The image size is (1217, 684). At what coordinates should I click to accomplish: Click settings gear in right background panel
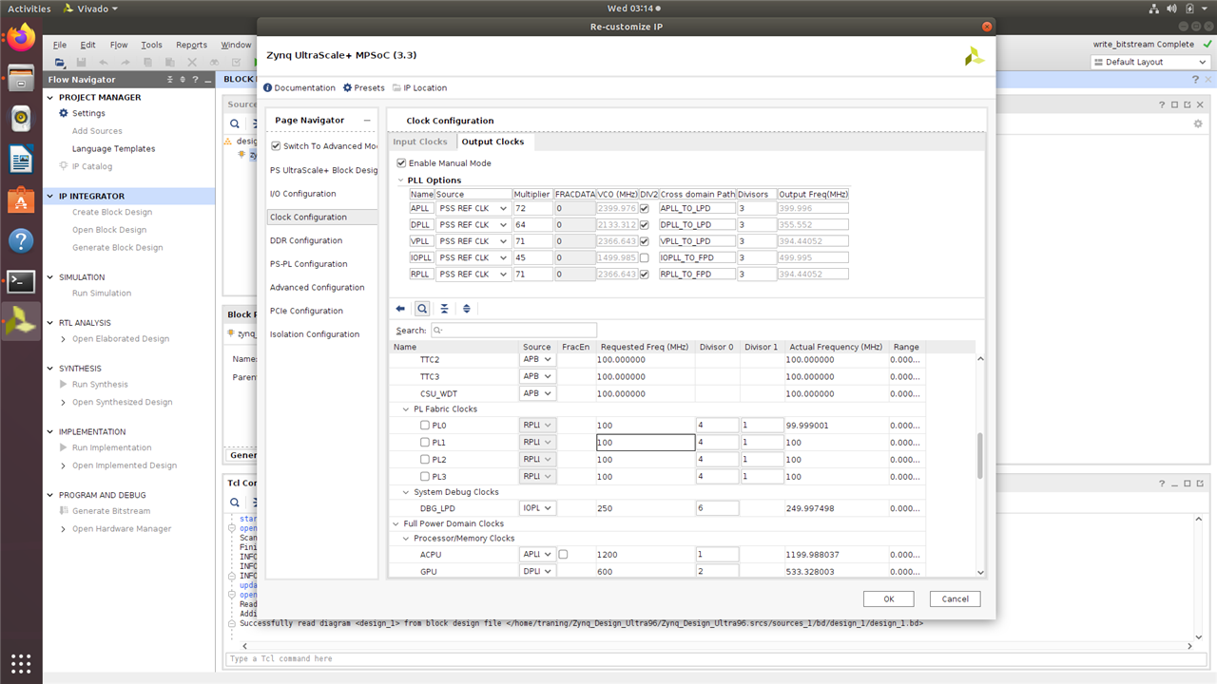[1198, 123]
